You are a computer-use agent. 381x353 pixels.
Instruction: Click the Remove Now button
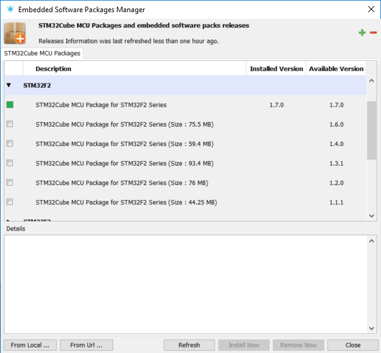click(x=298, y=345)
